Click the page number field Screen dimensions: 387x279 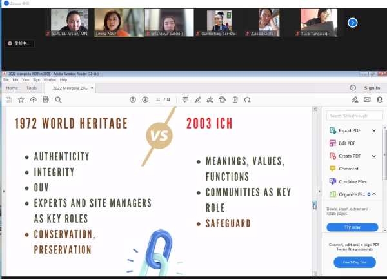click(157, 99)
